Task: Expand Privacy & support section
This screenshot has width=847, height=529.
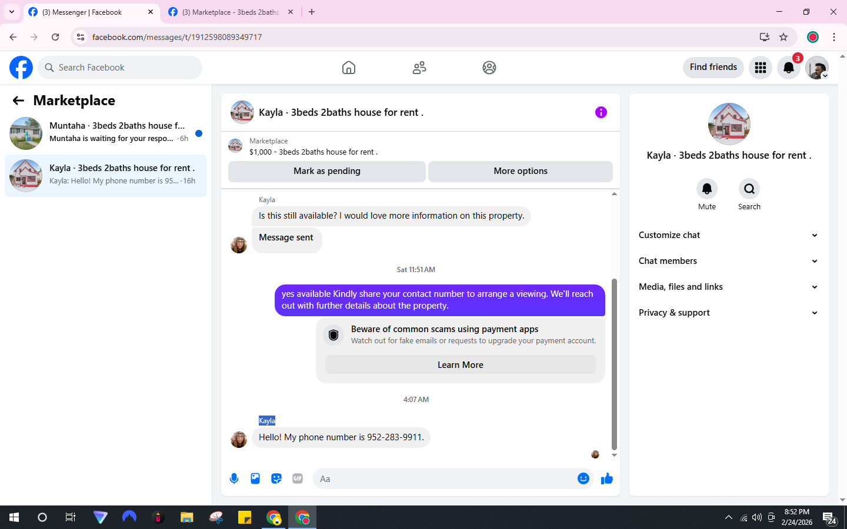Action: click(x=729, y=313)
